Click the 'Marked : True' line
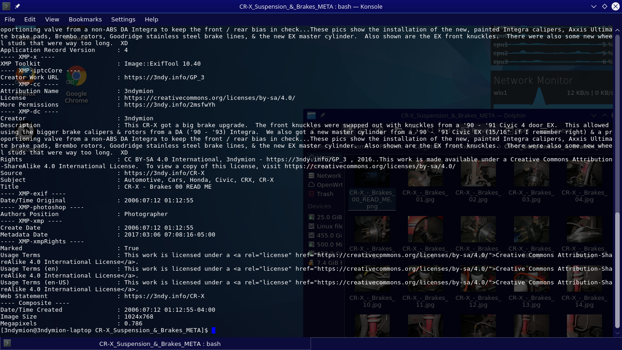 [x=70, y=248]
